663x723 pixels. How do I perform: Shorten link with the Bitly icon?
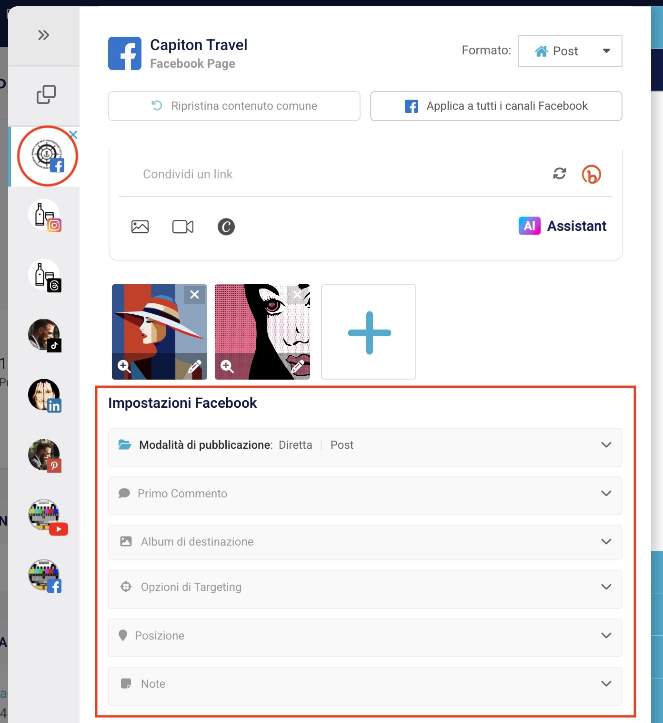coord(591,174)
